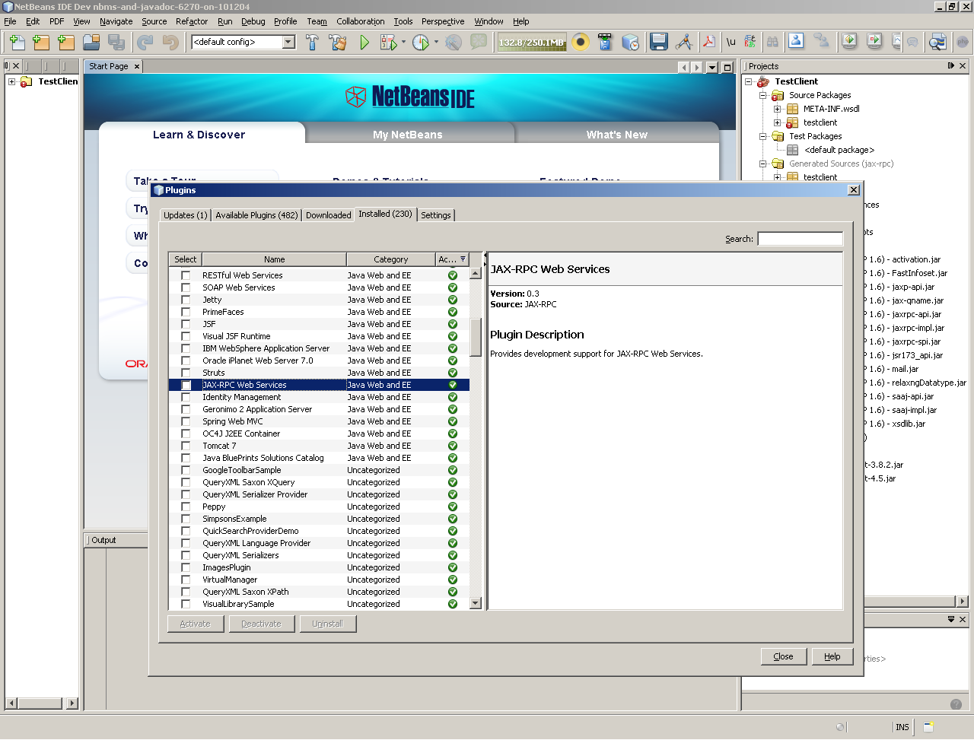974x740 pixels.
Task: Click the cube with clock toolbar icon
Action: (x=631, y=43)
